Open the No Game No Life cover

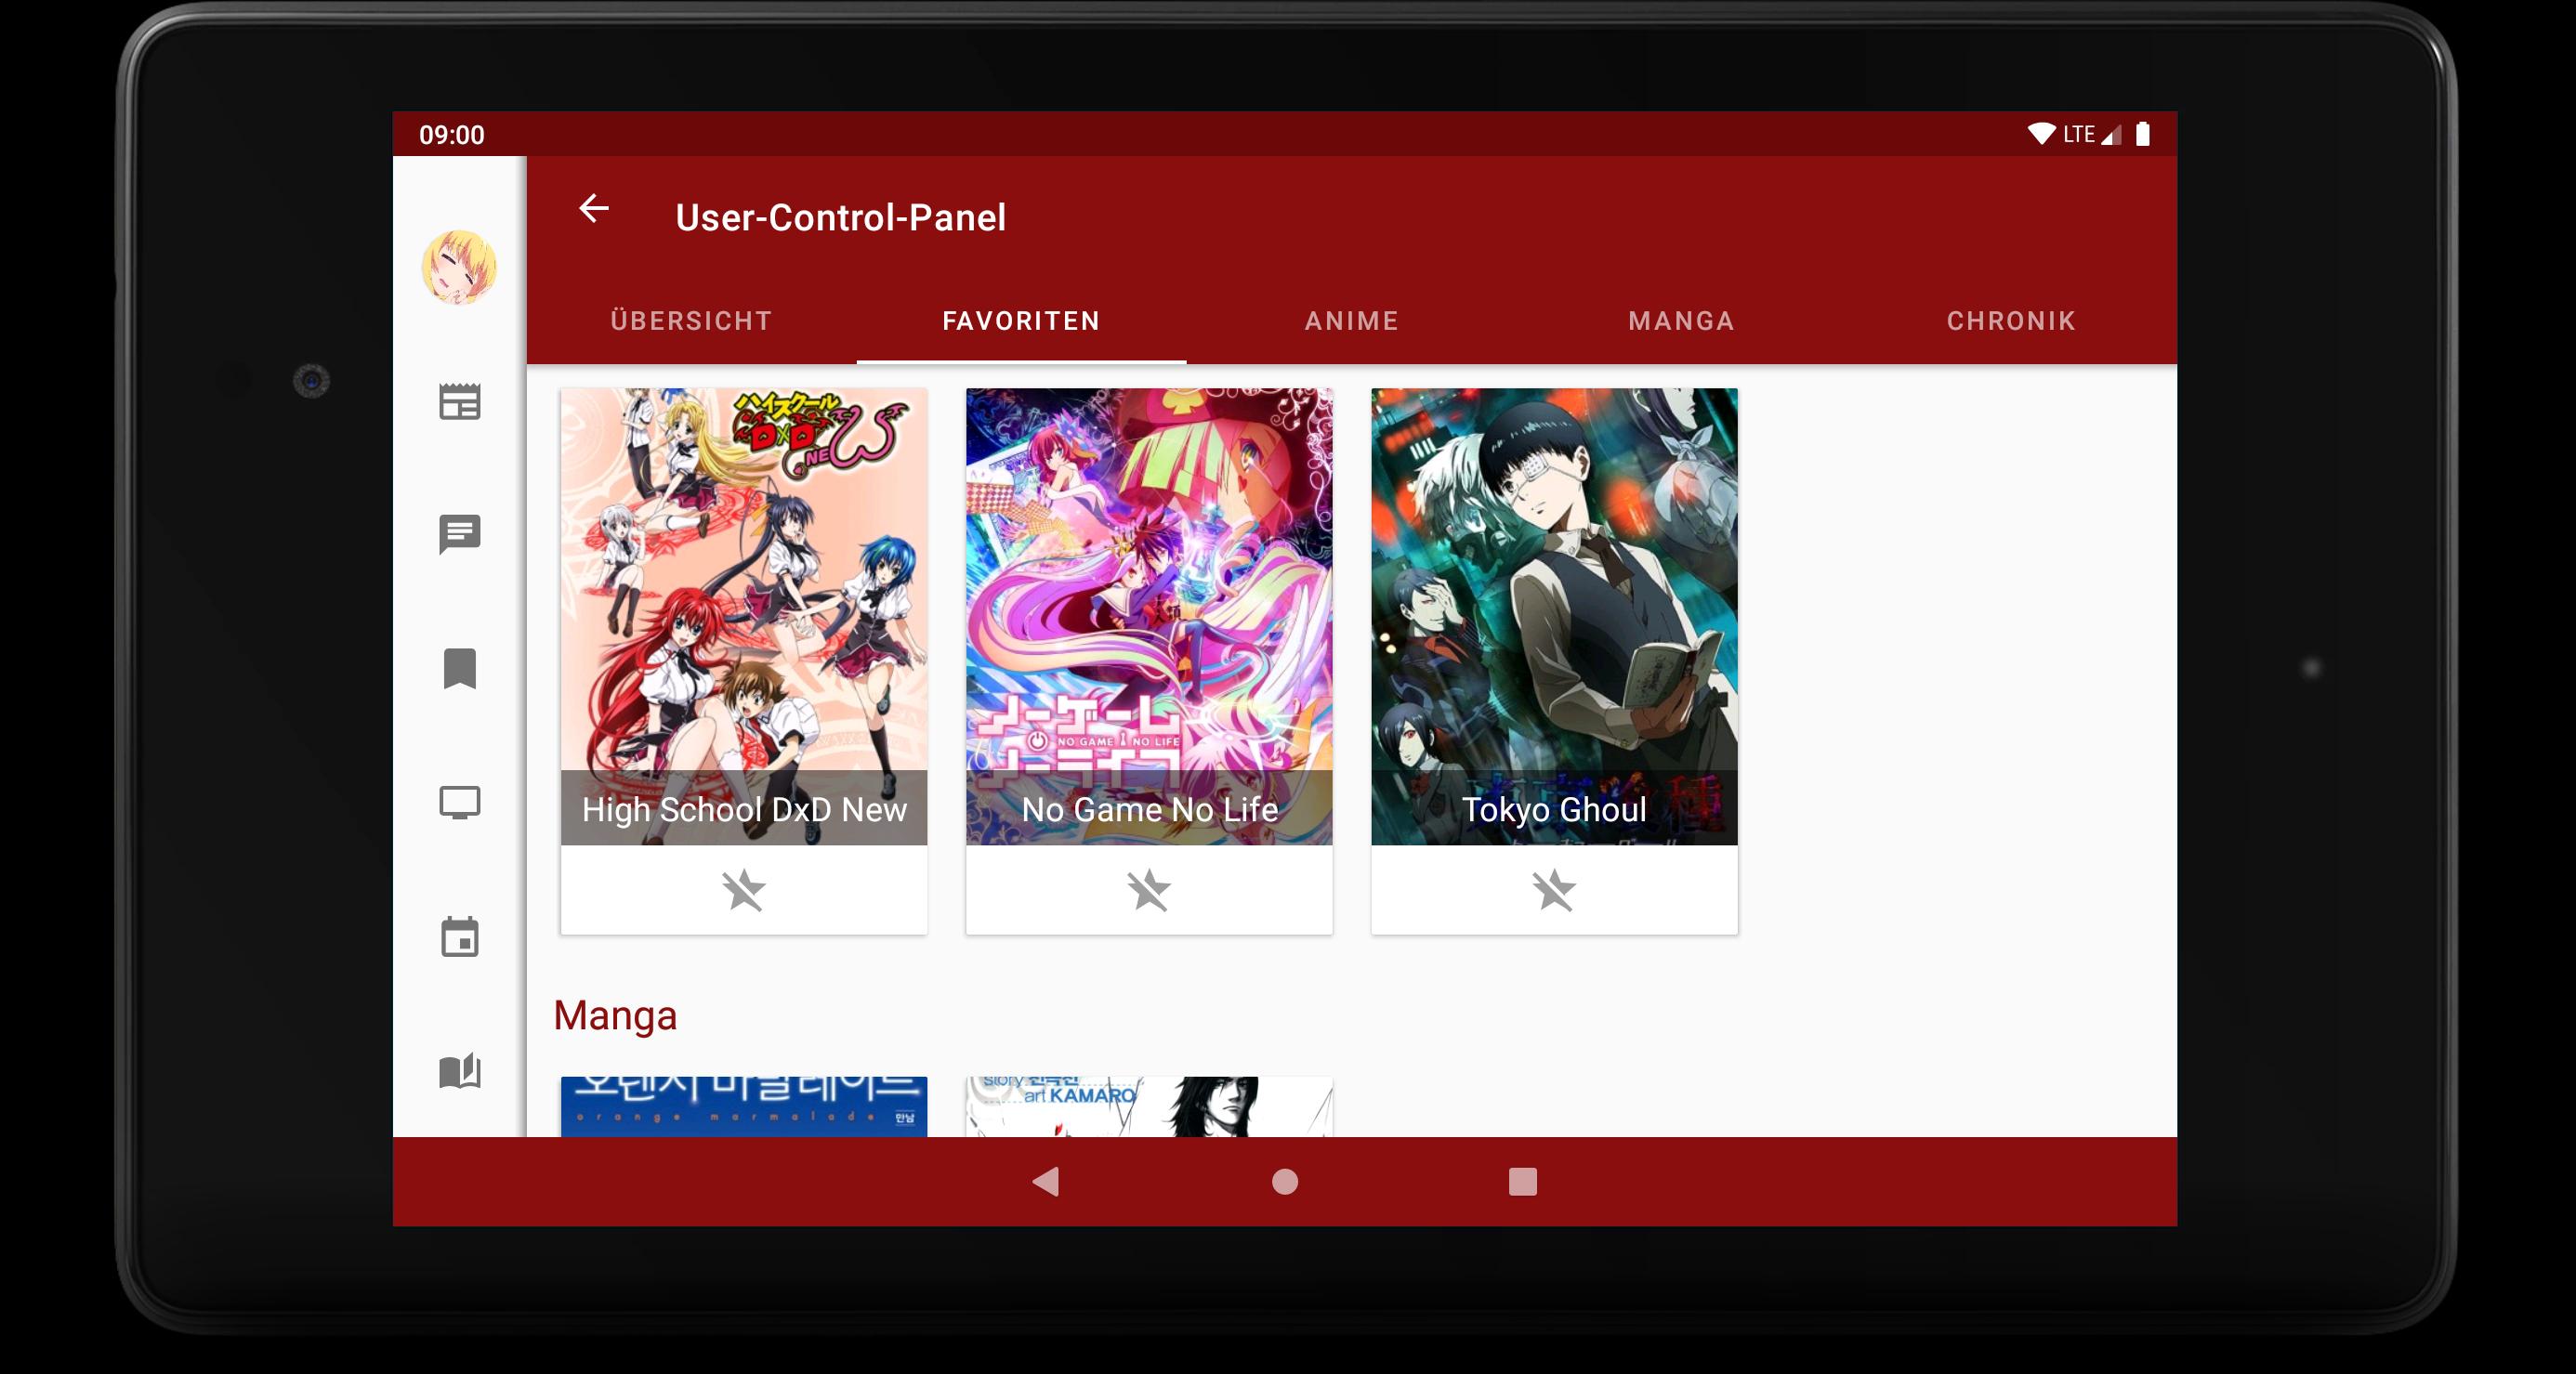[1149, 616]
